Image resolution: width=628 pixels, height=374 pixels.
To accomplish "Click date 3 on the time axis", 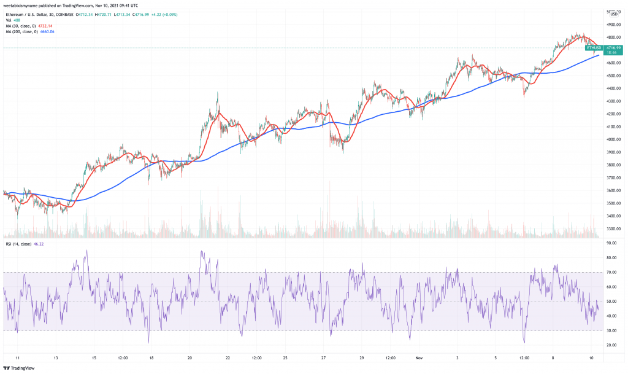I will [x=457, y=358].
